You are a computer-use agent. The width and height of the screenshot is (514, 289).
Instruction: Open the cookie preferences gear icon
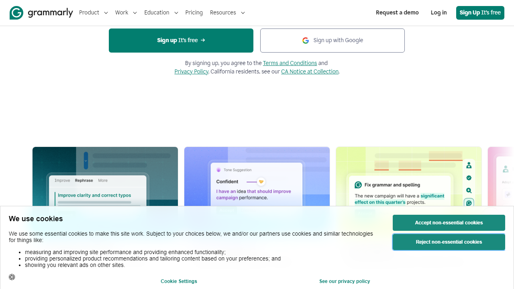[12, 277]
